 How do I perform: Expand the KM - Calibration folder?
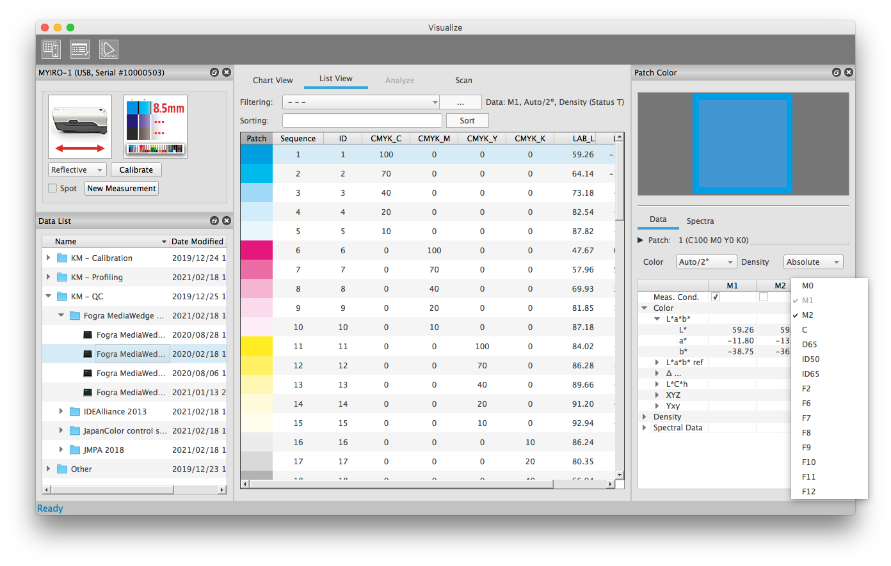click(49, 258)
